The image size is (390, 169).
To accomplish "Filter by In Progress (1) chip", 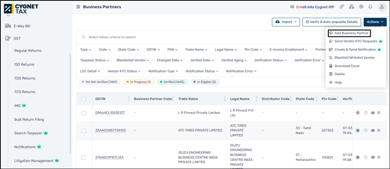I will click(139, 82).
